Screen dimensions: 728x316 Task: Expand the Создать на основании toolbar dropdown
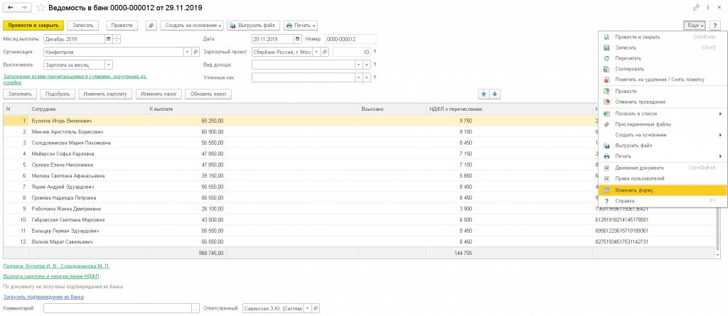pos(192,26)
